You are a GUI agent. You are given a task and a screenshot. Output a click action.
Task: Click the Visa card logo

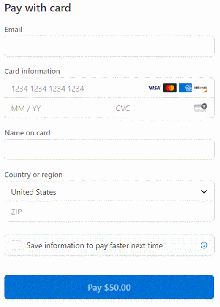154,88
